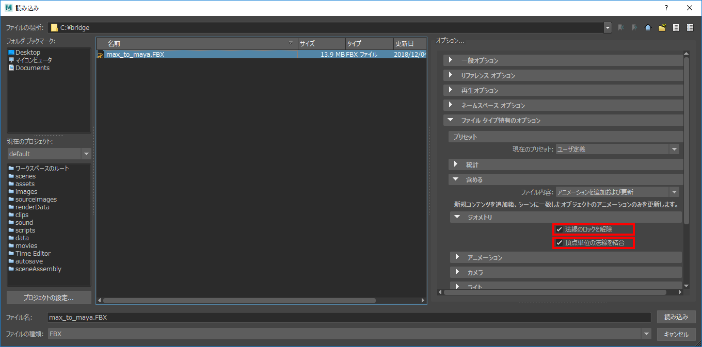Create a new folder
Screen dimensions: 702x347
(662, 28)
